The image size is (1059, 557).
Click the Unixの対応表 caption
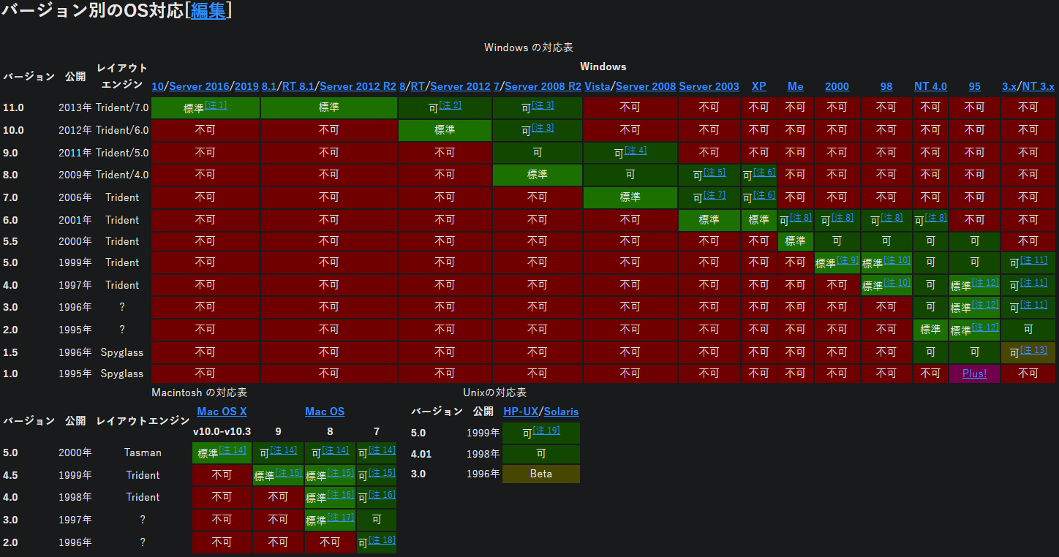point(495,393)
